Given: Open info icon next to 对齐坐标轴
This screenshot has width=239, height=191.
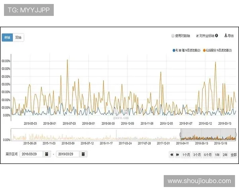Looking at the screenshot, I should [x=216, y=36].
